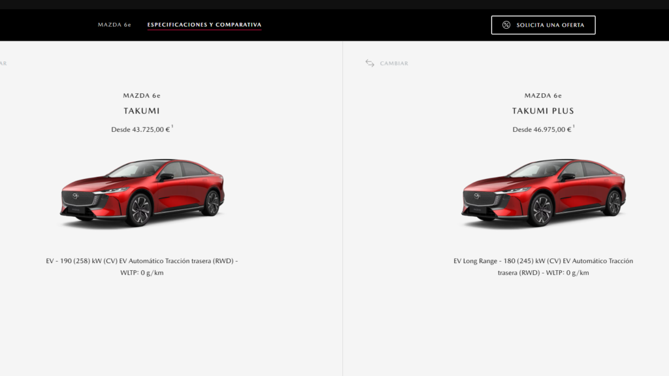This screenshot has width=669, height=376.
Task: Open the Mazda 6e tab
Action: [114, 25]
